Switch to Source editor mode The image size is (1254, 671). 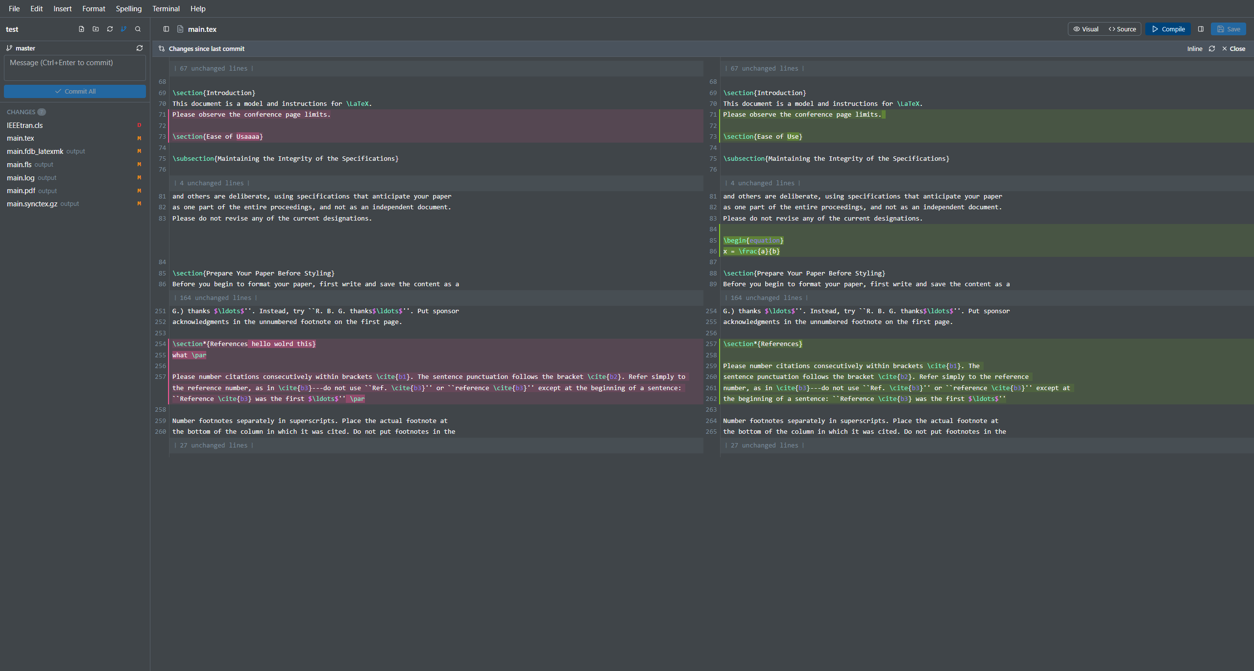coord(1122,29)
